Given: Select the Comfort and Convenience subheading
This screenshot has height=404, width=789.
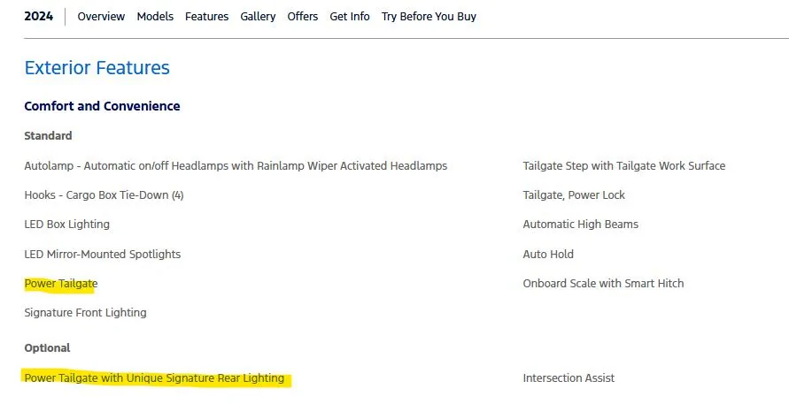Looking at the screenshot, I should pyautogui.click(x=102, y=106).
